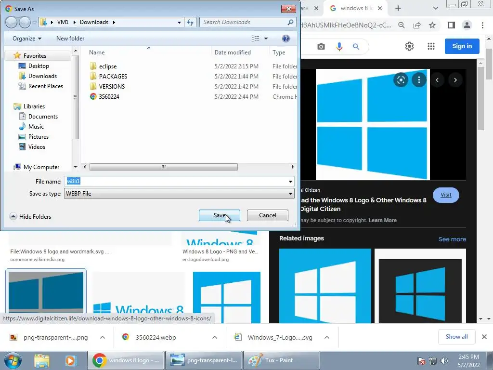Click the Favorites star heading
The height and width of the screenshot is (370, 493).
(35, 56)
